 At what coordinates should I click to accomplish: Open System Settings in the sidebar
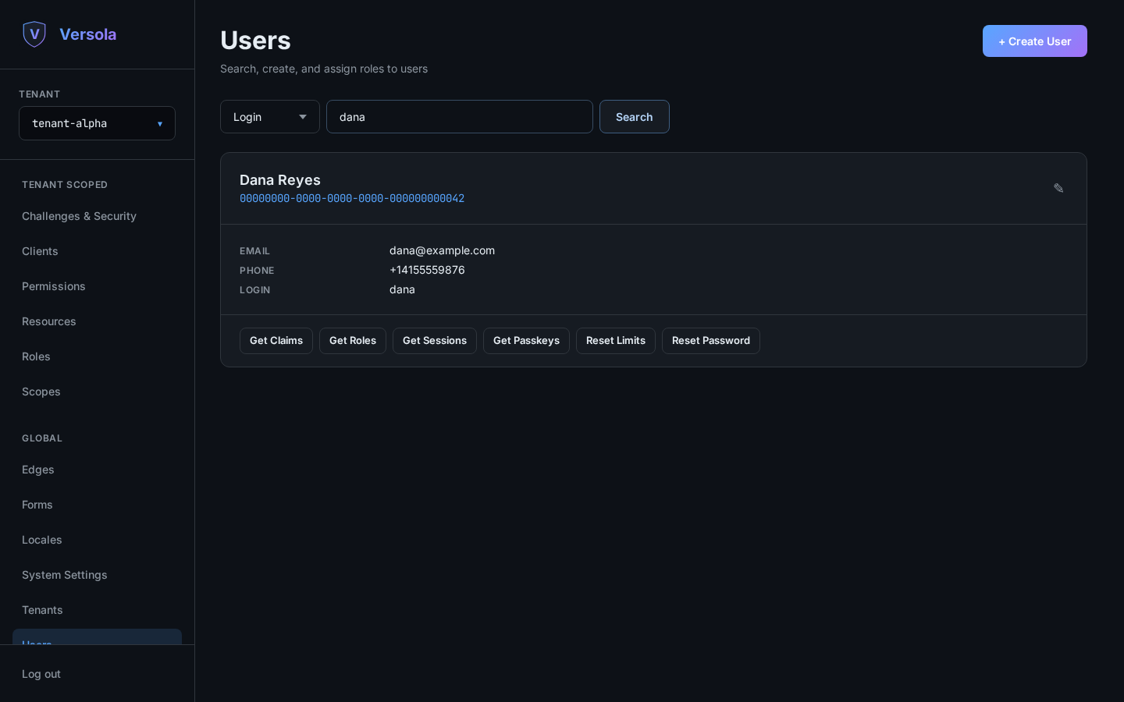[97, 575]
